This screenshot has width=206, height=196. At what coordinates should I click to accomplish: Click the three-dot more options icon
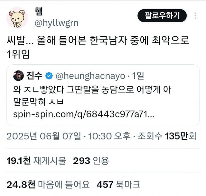pyautogui.click(x=195, y=16)
